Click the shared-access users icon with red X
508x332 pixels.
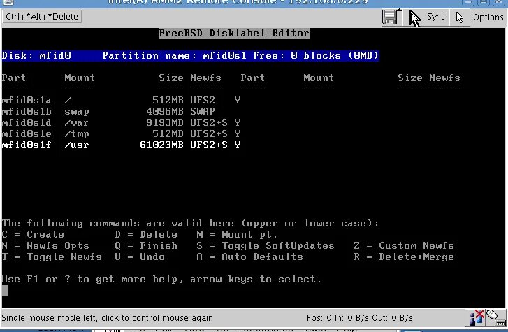coord(477,317)
